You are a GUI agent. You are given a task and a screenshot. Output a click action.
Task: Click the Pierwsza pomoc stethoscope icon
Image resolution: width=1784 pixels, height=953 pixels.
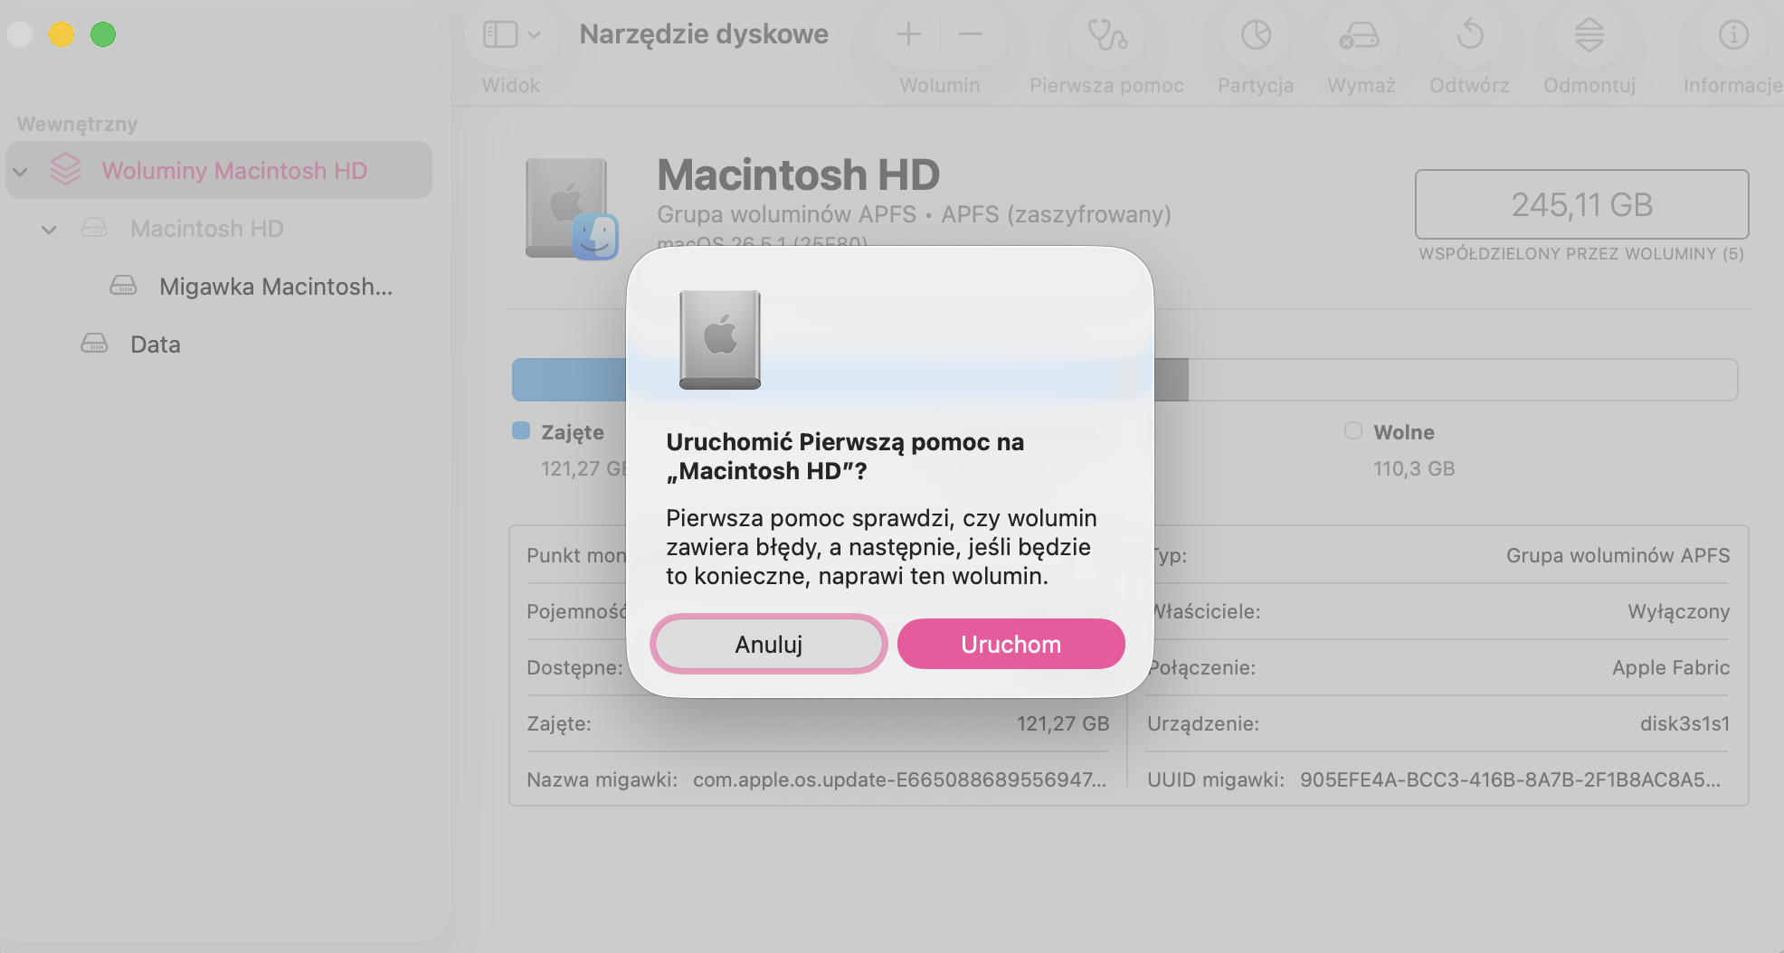coord(1107,35)
